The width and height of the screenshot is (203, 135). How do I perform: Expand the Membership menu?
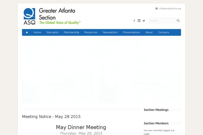click(x=71, y=32)
